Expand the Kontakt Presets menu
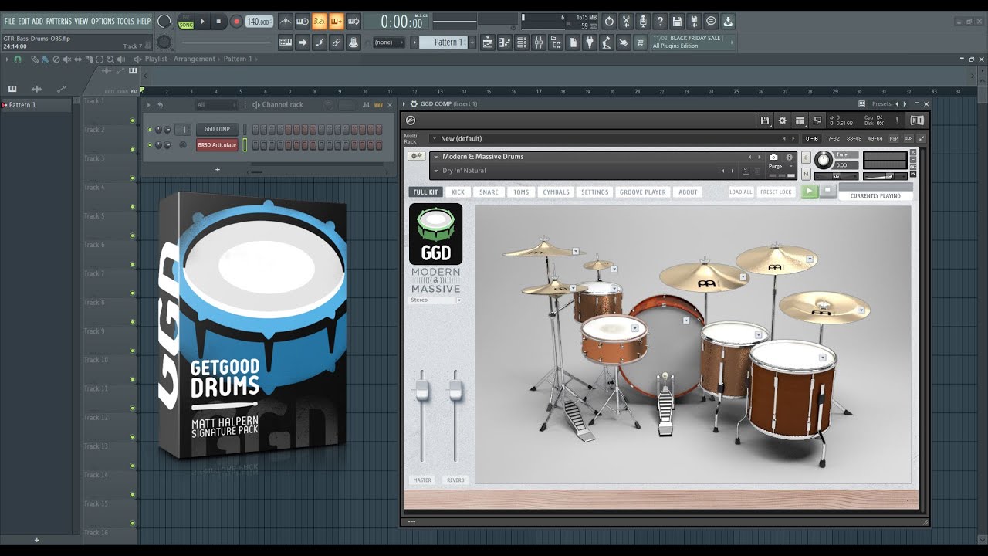 (x=881, y=103)
